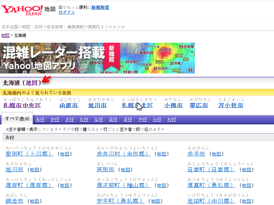The image size is (274, 205).
Task: View the 地図 map link for 網走市
Action: coord(35,201)
